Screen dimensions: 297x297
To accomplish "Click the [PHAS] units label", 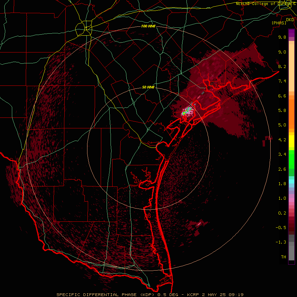I will tap(279, 23).
